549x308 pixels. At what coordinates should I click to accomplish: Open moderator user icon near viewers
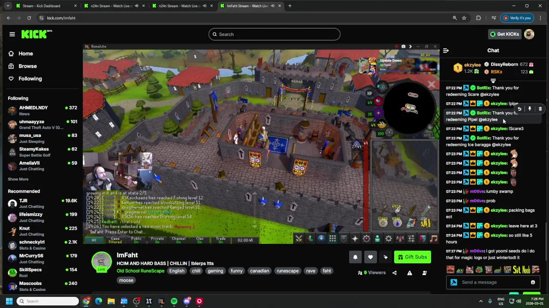[425, 273]
